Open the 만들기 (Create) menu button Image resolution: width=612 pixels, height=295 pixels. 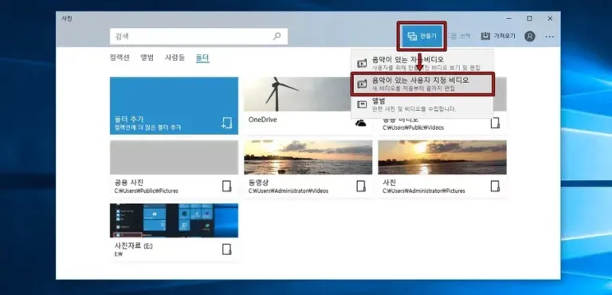tap(422, 37)
